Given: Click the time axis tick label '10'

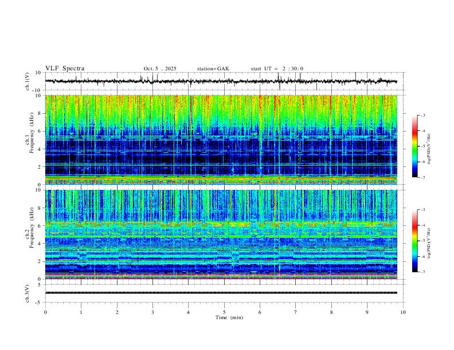Looking at the screenshot, I should (403, 312).
